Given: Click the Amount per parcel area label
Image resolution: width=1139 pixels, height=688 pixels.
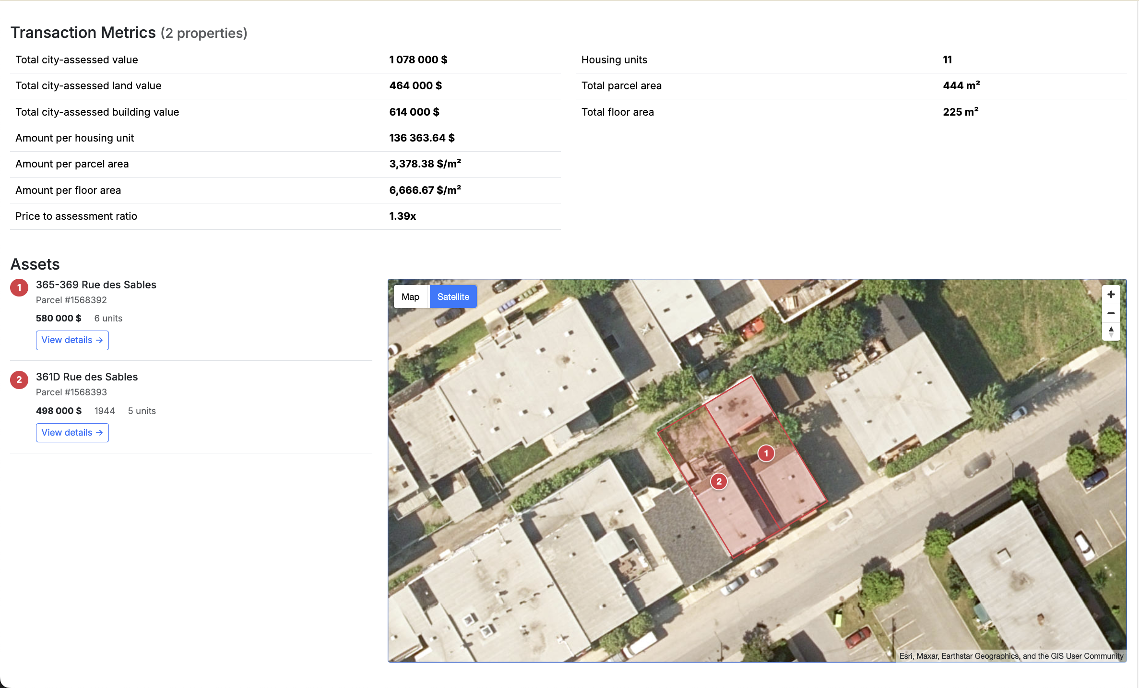Looking at the screenshot, I should coord(72,164).
